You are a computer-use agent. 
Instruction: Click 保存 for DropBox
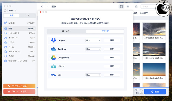click(x=112, y=40)
